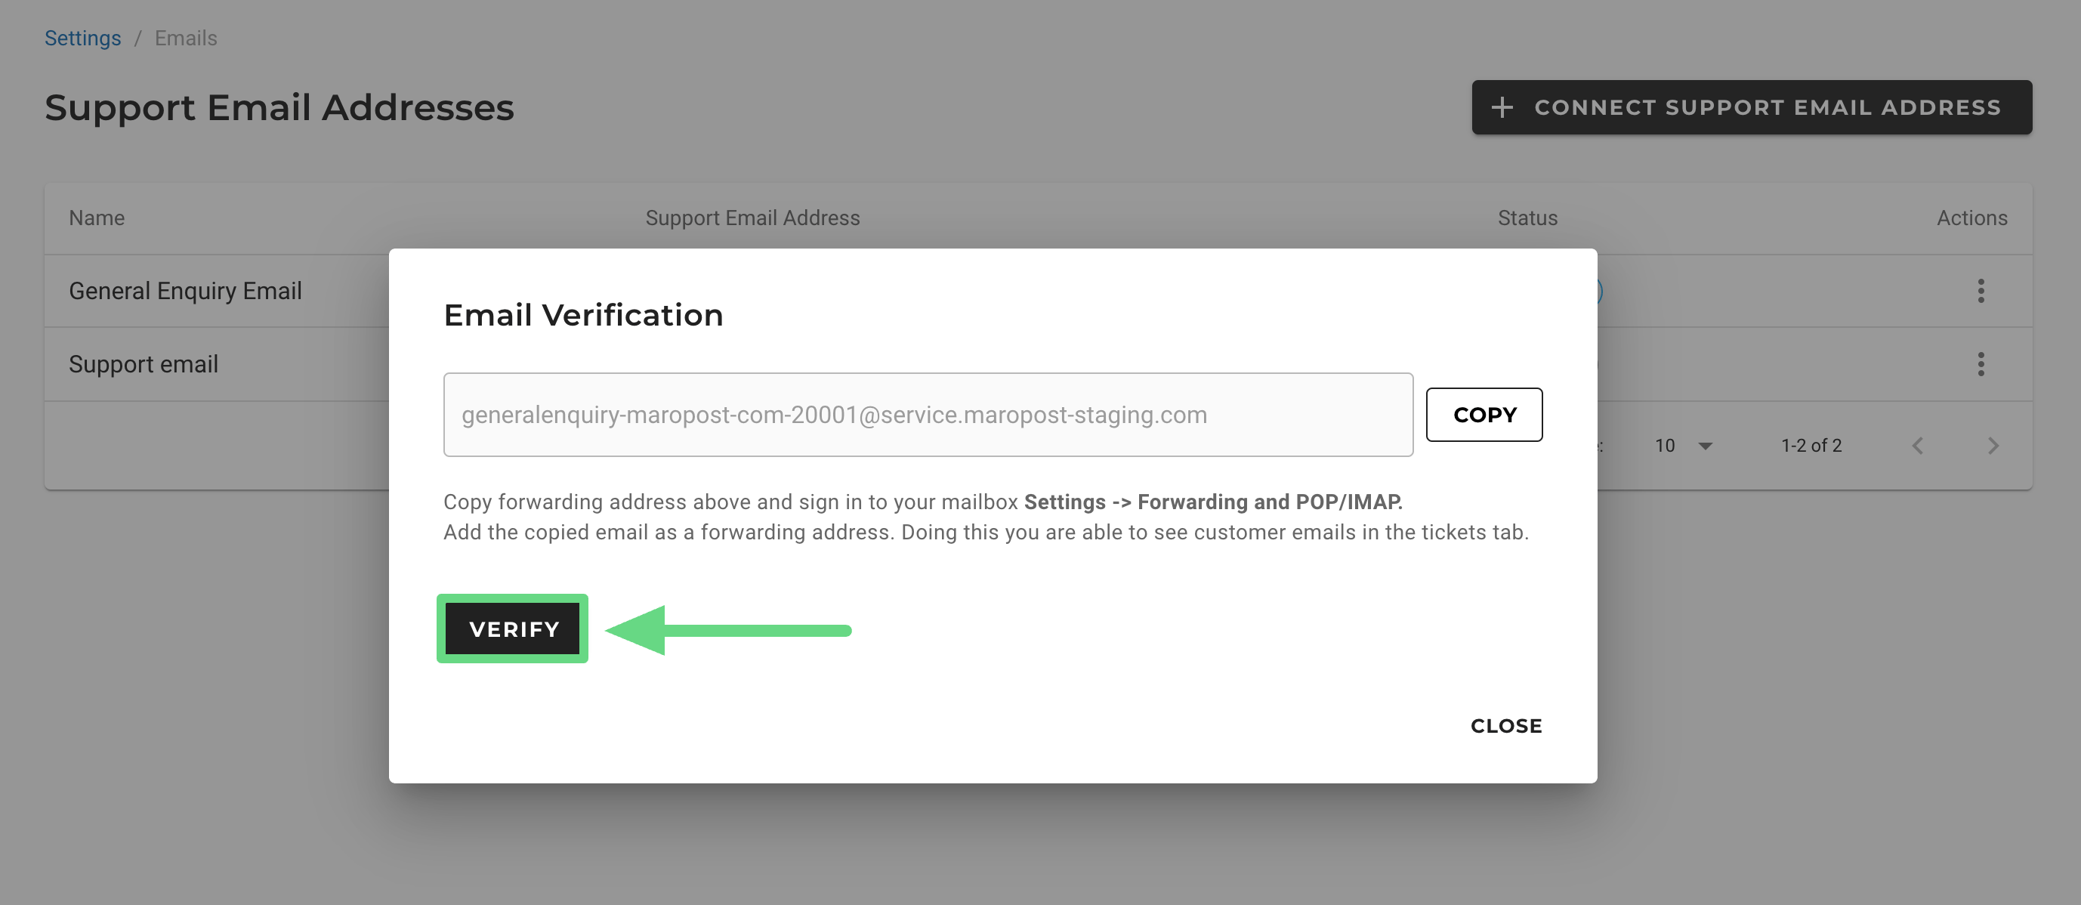Go to the next page of results

(x=1993, y=446)
